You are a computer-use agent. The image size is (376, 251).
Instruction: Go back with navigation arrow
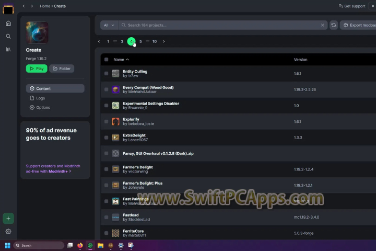tap(23, 6)
